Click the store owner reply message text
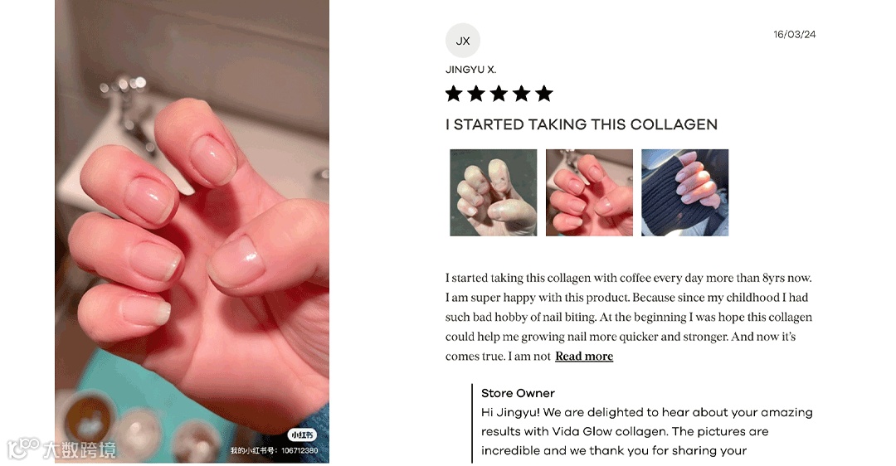 [x=647, y=431]
